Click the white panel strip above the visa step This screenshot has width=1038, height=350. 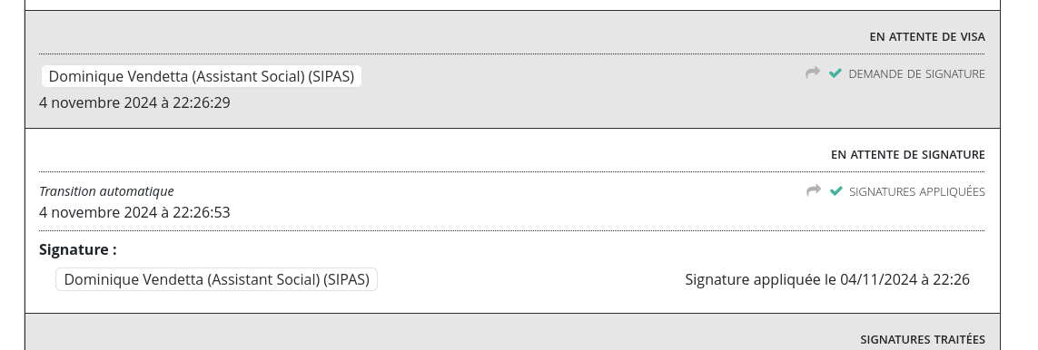(x=512, y=5)
